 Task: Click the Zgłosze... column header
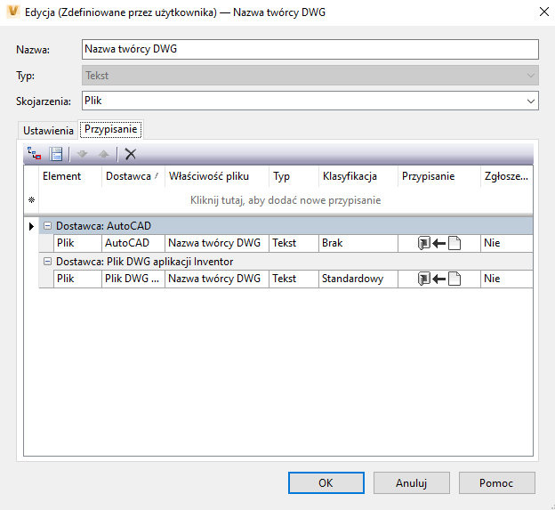click(x=506, y=176)
